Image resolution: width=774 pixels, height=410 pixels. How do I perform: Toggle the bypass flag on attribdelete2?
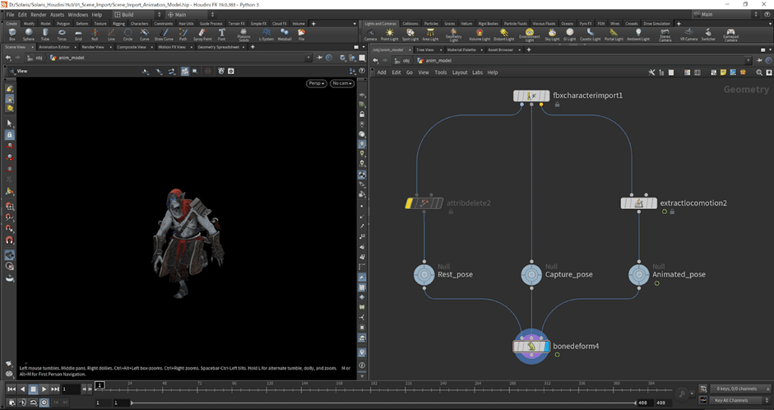[410, 203]
